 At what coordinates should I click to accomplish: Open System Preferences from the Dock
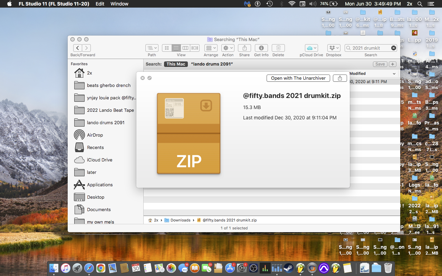pyautogui.click(x=242, y=268)
